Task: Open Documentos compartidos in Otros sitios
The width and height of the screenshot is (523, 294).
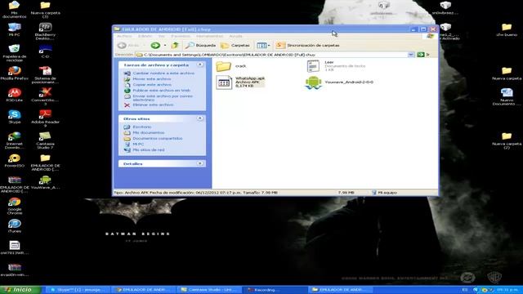Action: [158, 138]
